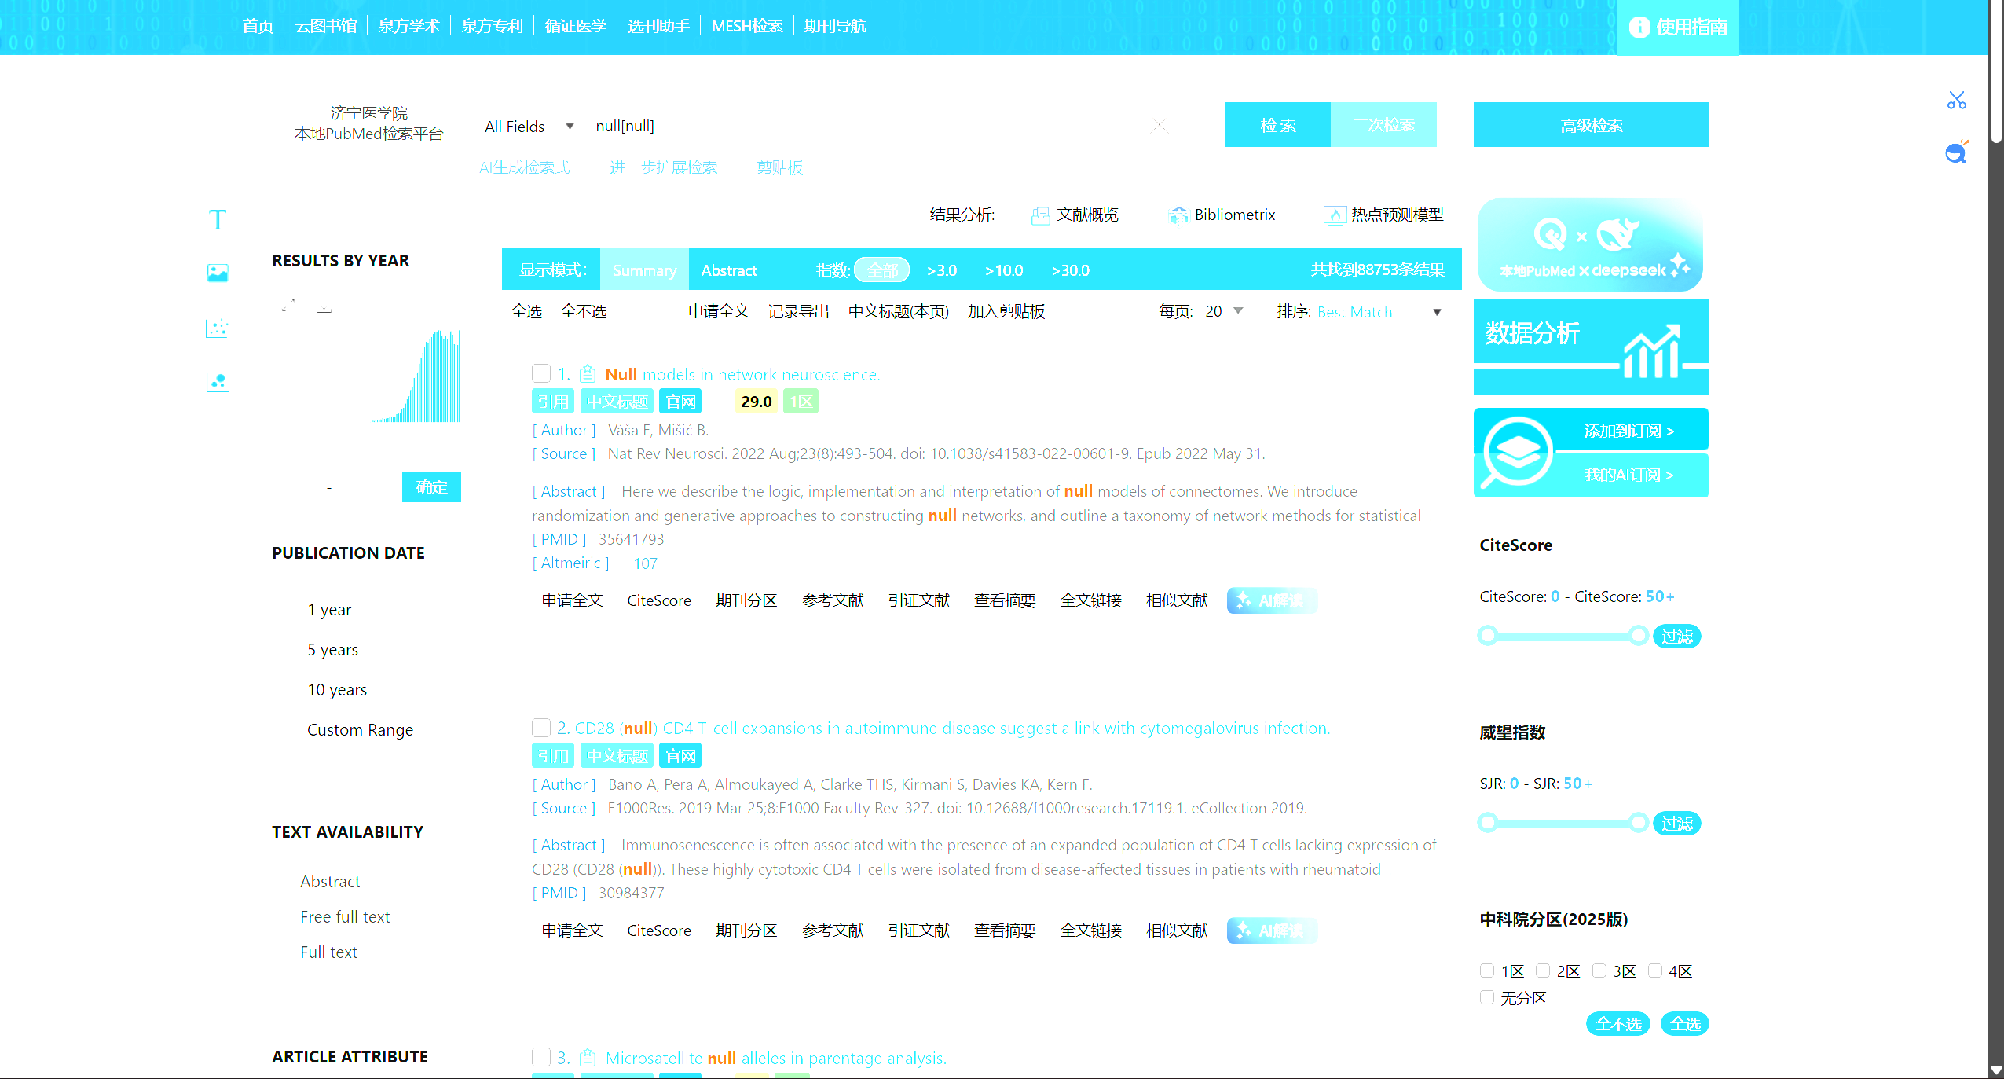This screenshot has height=1079, width=2004.
Task: Click the text-size T icon in left sidebar
Action: [218, 219]
